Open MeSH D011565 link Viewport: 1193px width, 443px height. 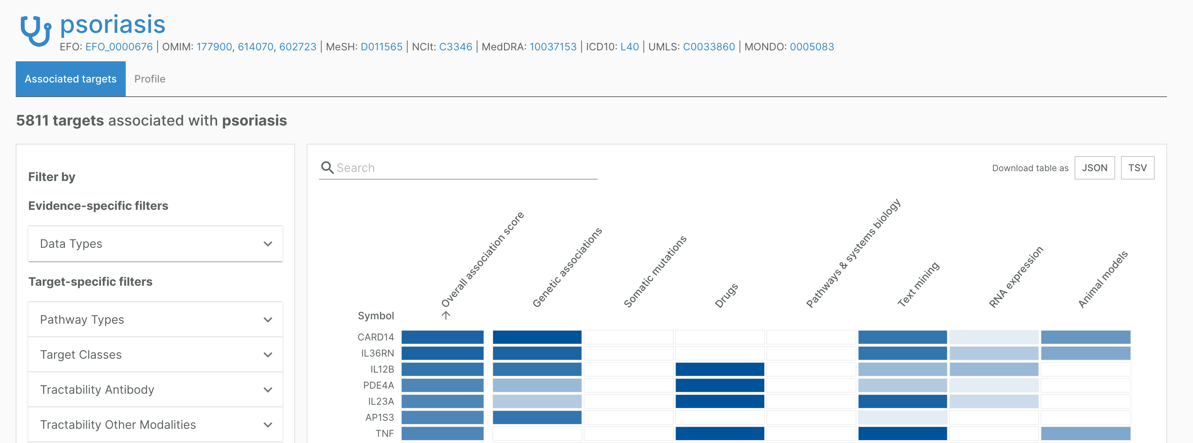pyautogui.click(x=381, y=47)
